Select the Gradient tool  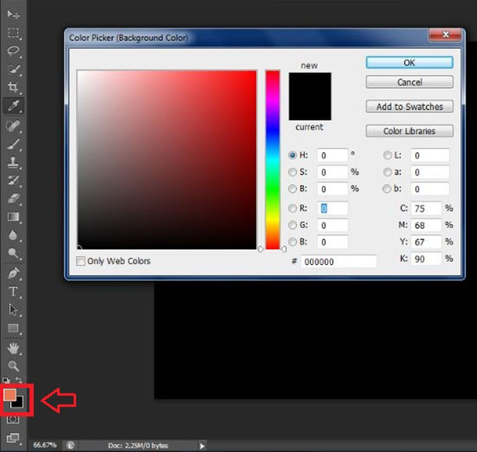(13, 217)
